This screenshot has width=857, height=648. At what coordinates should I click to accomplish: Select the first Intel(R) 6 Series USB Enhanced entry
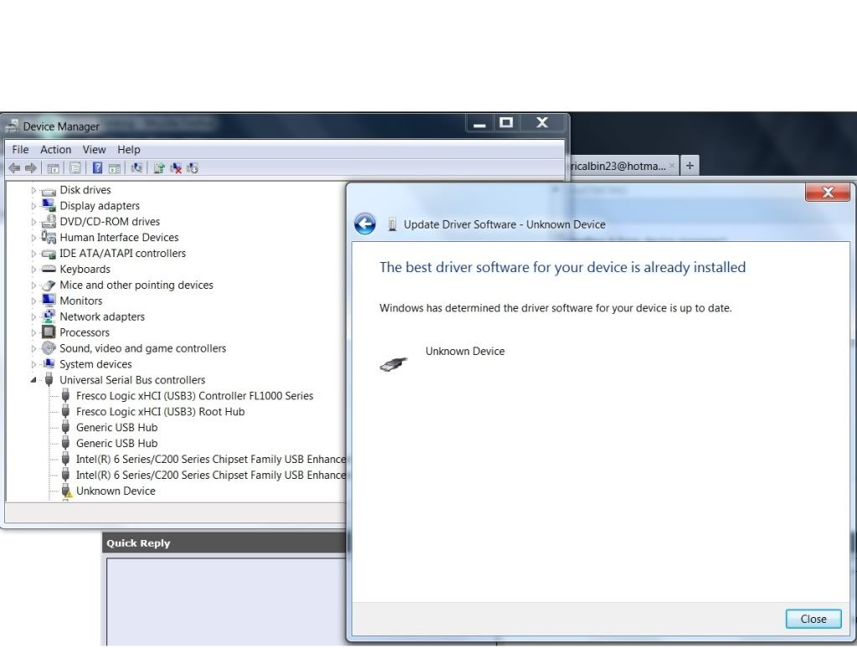(x=210, y=459)
